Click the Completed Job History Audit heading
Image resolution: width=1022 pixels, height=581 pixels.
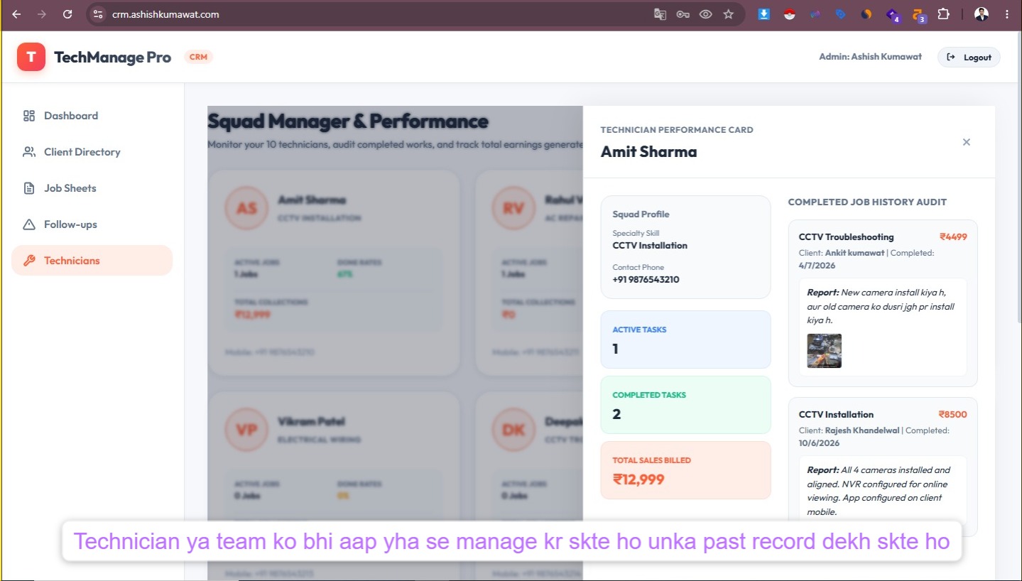(867, 202)
